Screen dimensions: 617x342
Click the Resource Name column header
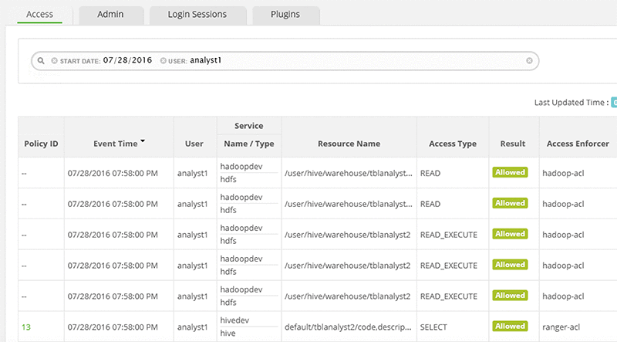coord(349,144)
